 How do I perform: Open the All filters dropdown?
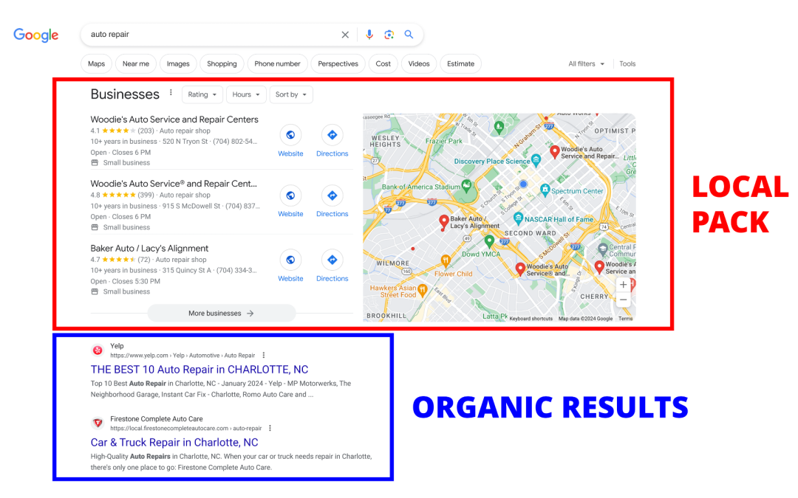(586, 64)
